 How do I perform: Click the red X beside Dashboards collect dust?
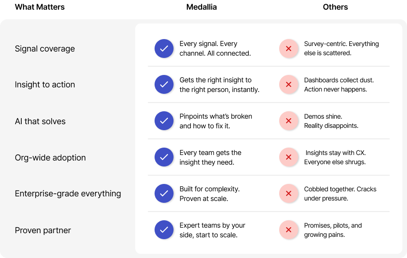point(288,85)
